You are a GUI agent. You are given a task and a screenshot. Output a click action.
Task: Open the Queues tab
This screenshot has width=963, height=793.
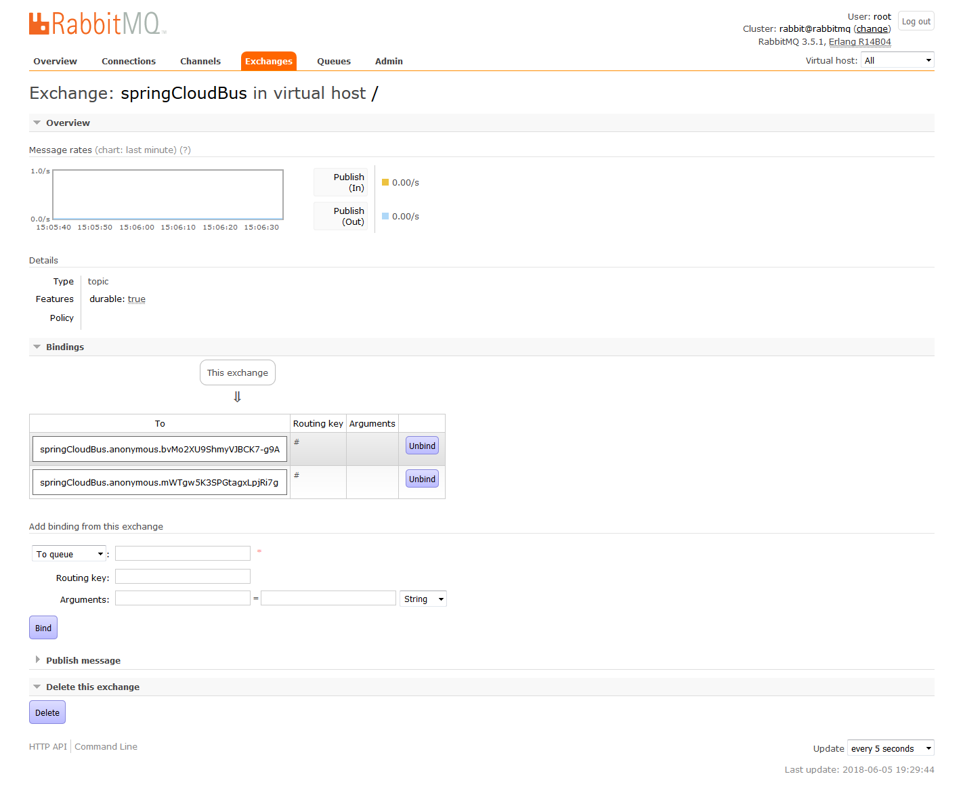click(334, 61)
